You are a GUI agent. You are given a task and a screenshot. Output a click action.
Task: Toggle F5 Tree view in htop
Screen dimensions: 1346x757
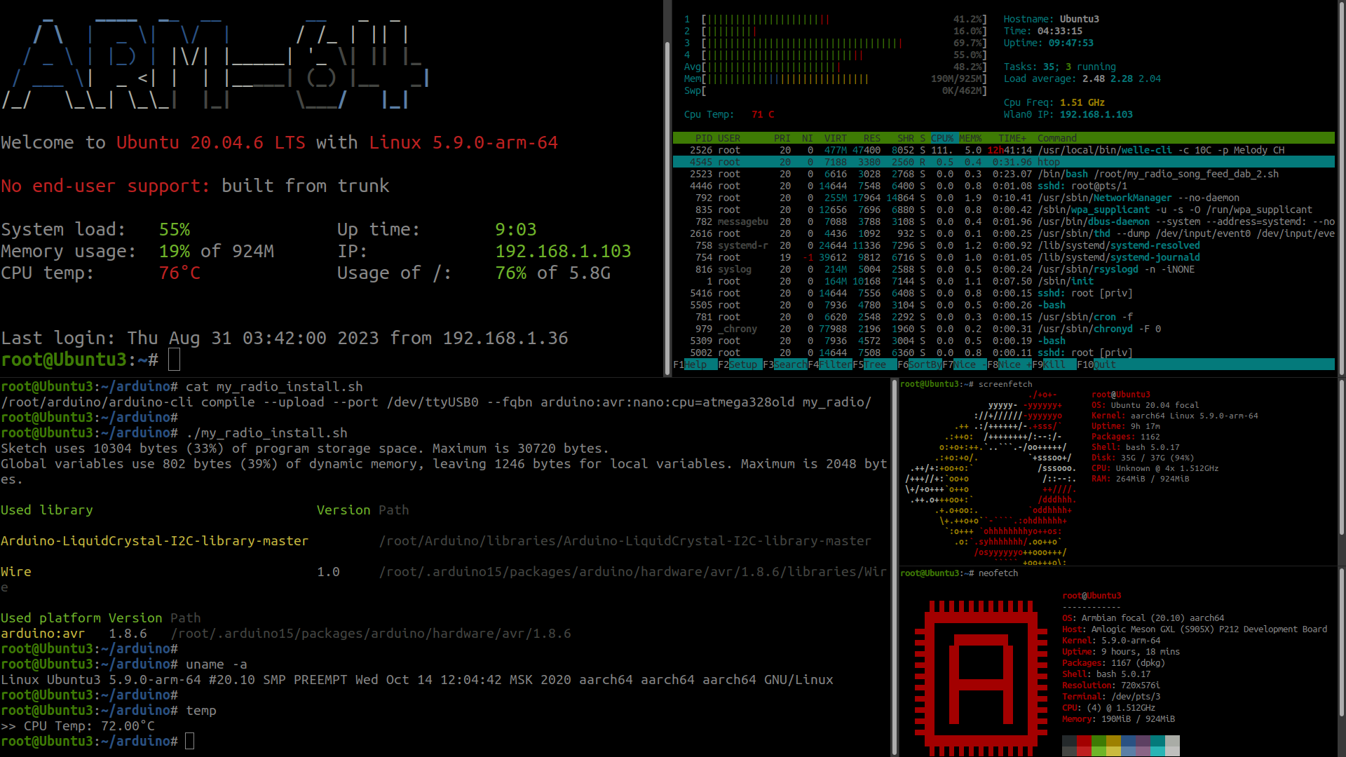pyautogui.click(x=874, y=364)
